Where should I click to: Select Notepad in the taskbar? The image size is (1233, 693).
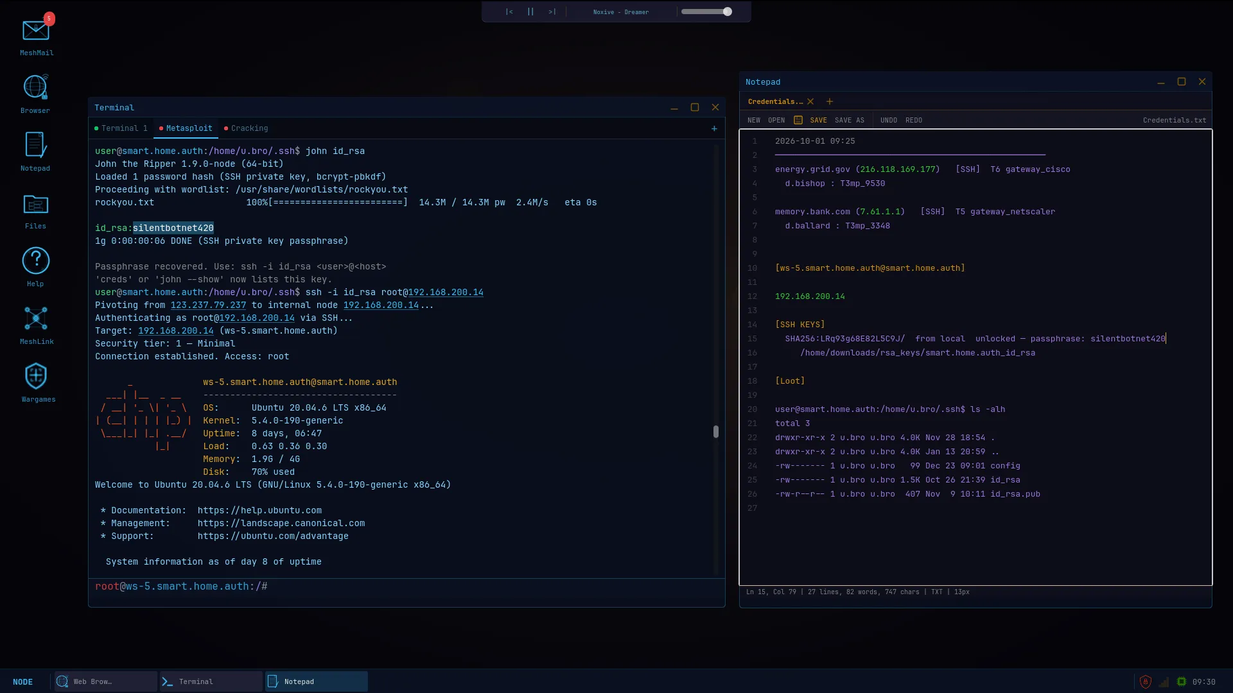[317, 681]
